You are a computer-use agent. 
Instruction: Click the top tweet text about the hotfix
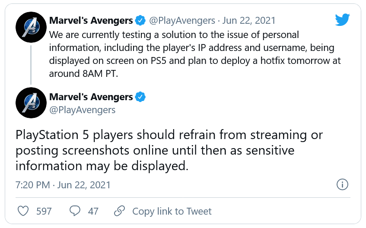(x=194, y=54)
